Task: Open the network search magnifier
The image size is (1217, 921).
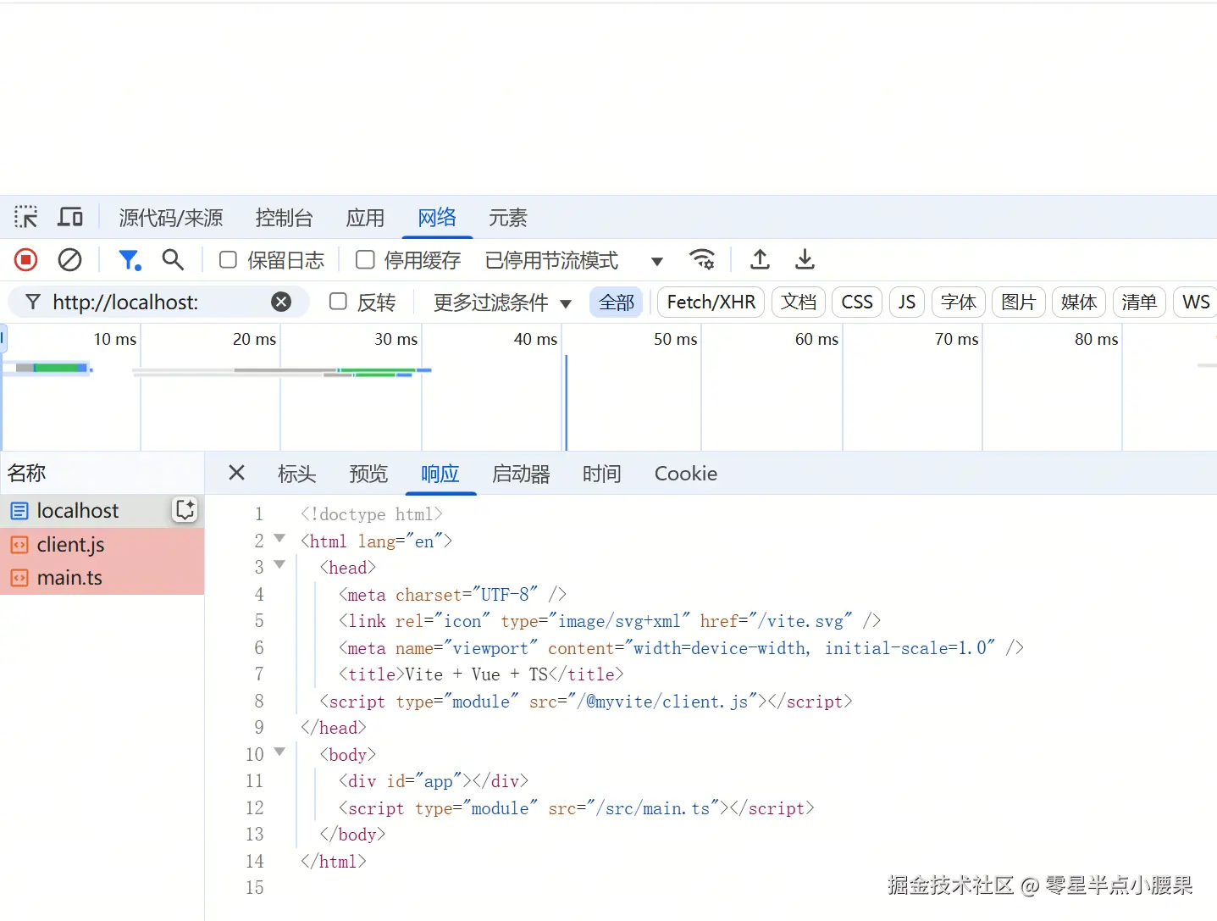Action: [x=173, y=259]
